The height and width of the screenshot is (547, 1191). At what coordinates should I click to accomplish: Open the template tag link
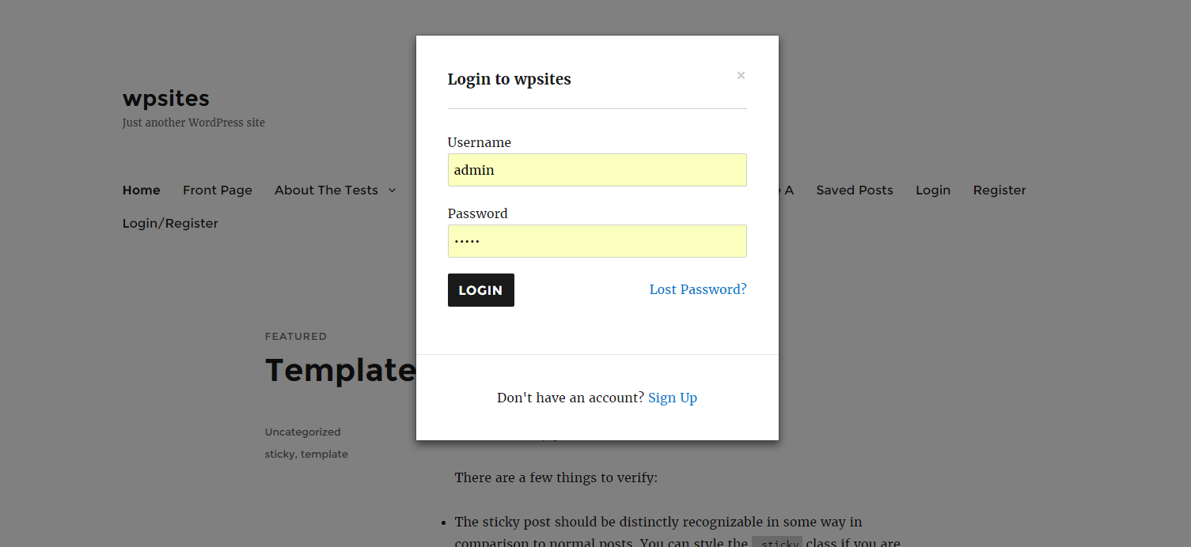[x=324, y=455]
